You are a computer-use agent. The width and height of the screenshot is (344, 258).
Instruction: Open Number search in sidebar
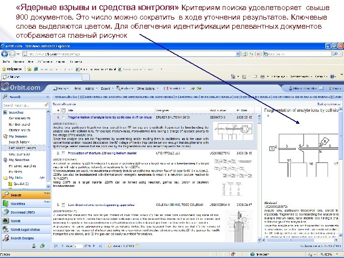coord(20,124)
